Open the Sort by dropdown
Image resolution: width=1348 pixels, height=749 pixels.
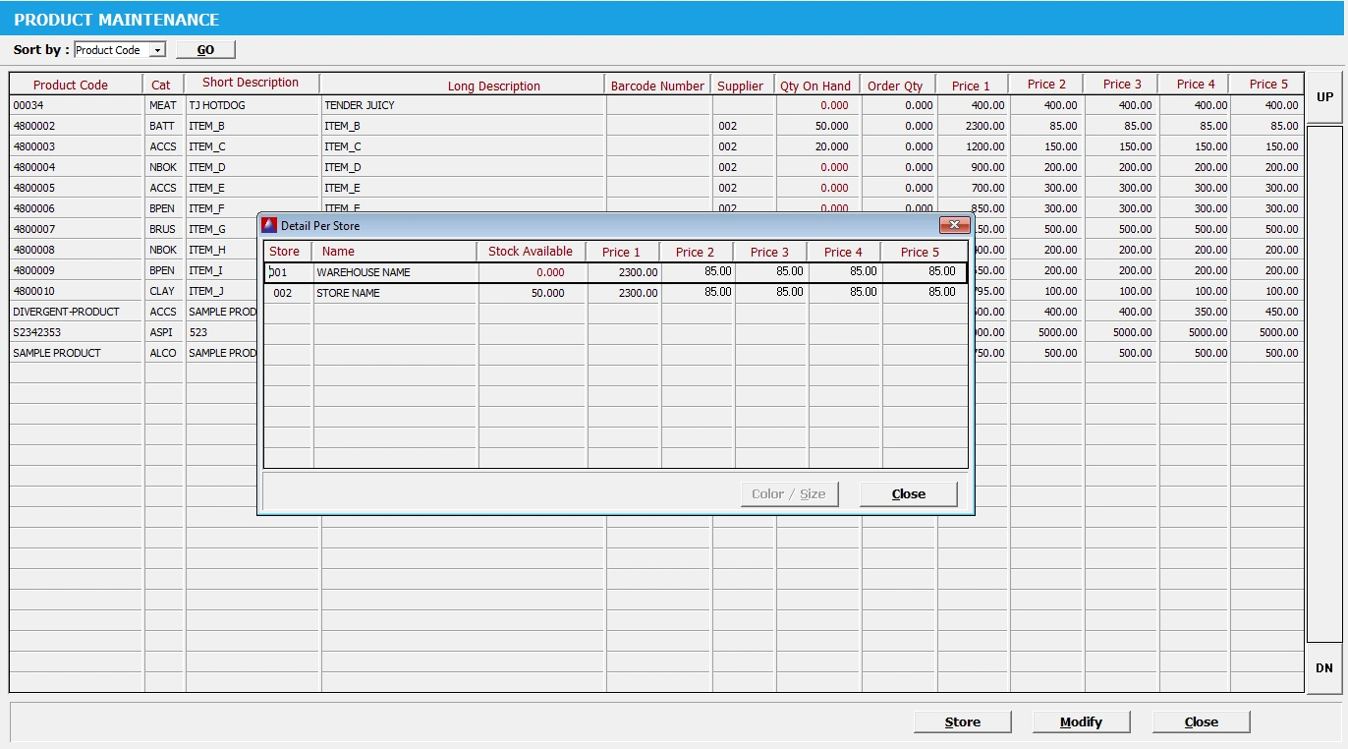pos(158,50)
